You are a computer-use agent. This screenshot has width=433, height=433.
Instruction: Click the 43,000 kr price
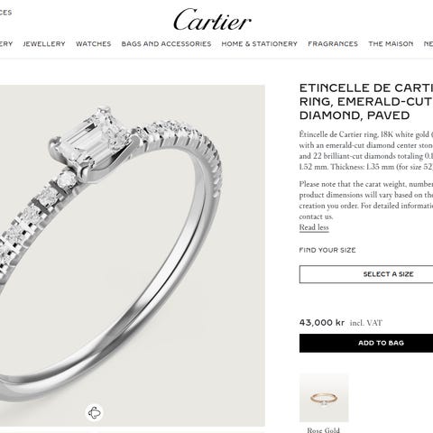coord(322,323)
